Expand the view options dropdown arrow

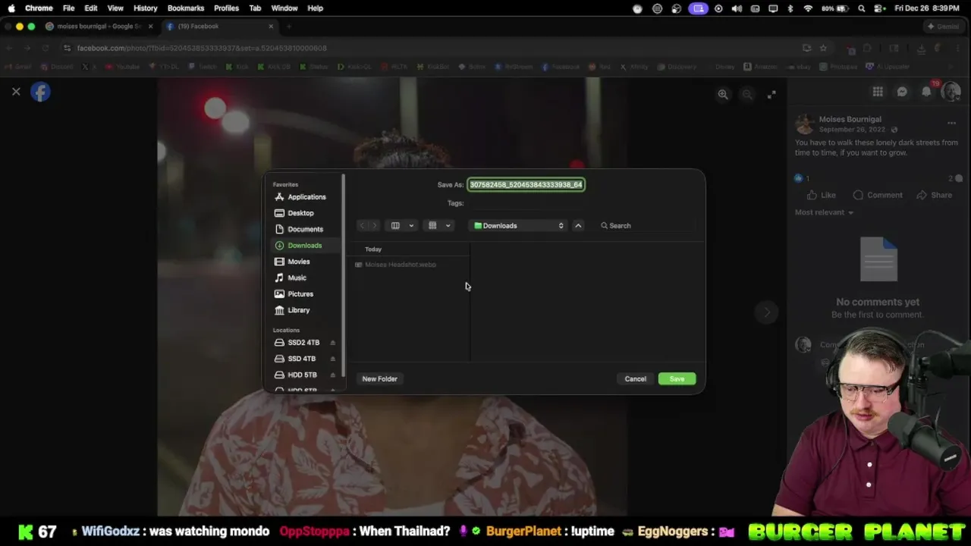click(411, 226)
